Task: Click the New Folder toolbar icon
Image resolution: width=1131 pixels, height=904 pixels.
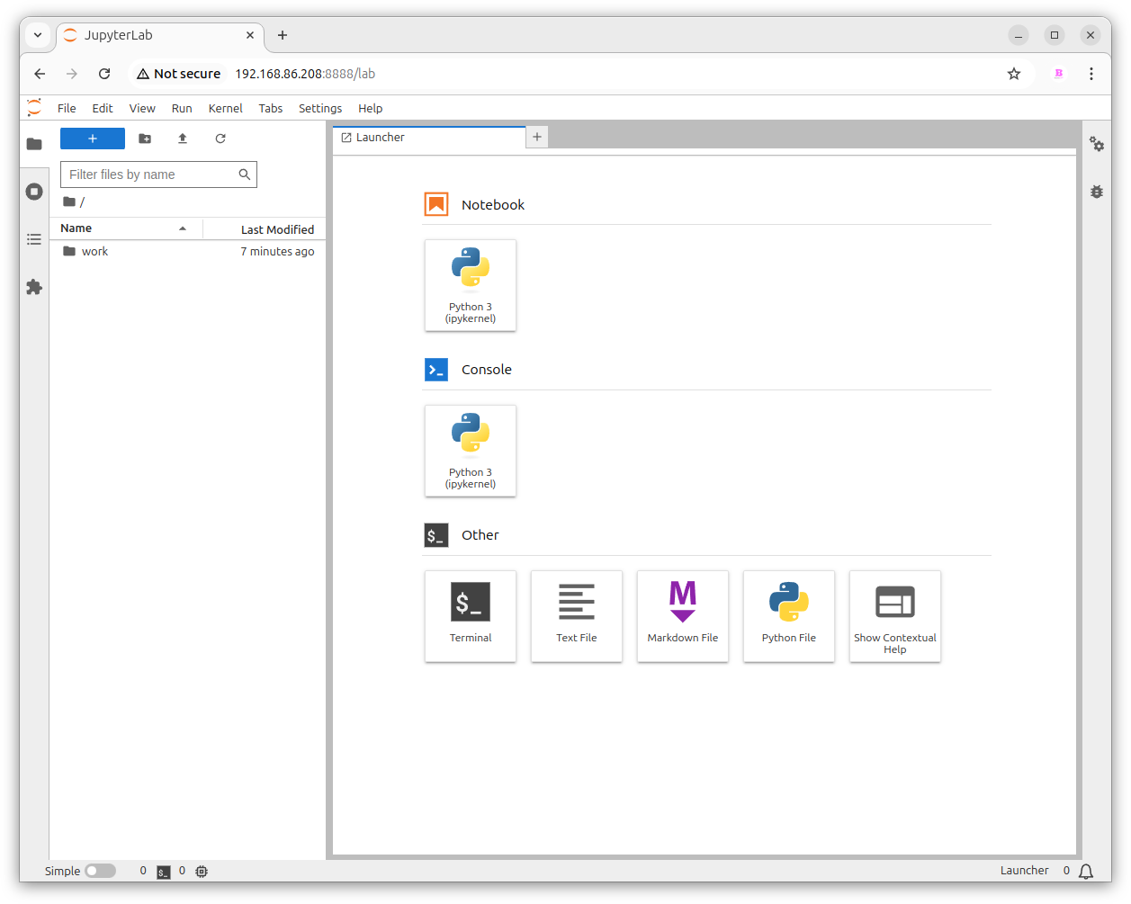Action: tap(145, 139)
